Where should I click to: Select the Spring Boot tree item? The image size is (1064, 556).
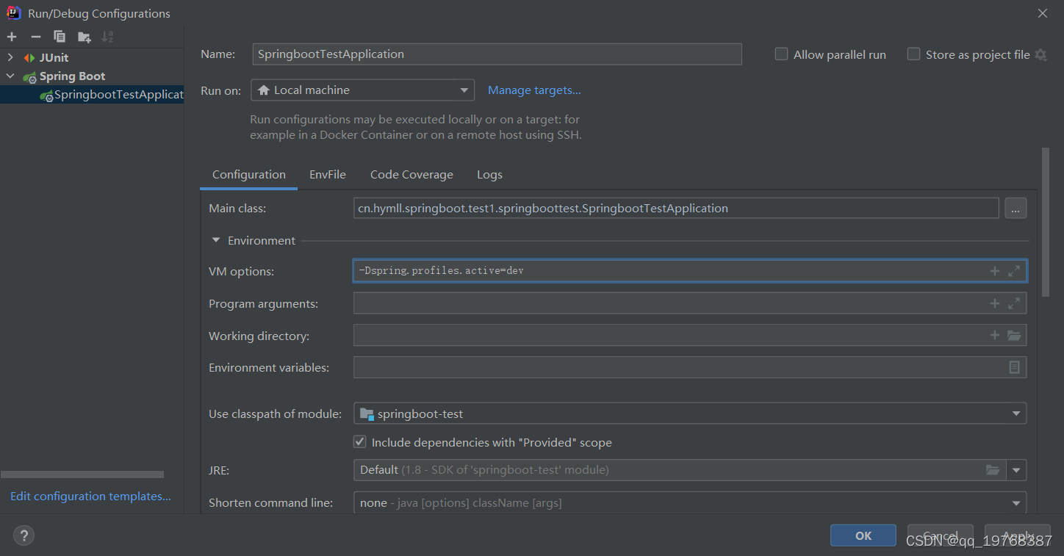coord(72,76)
